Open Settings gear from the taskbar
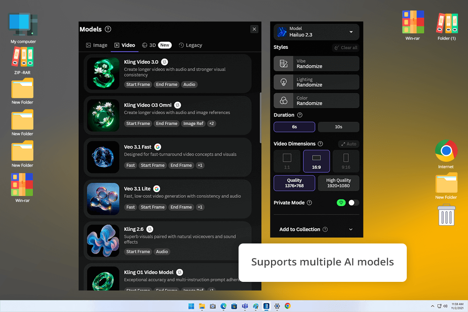This screenshot has width=468, height=312. click(277, 306)
